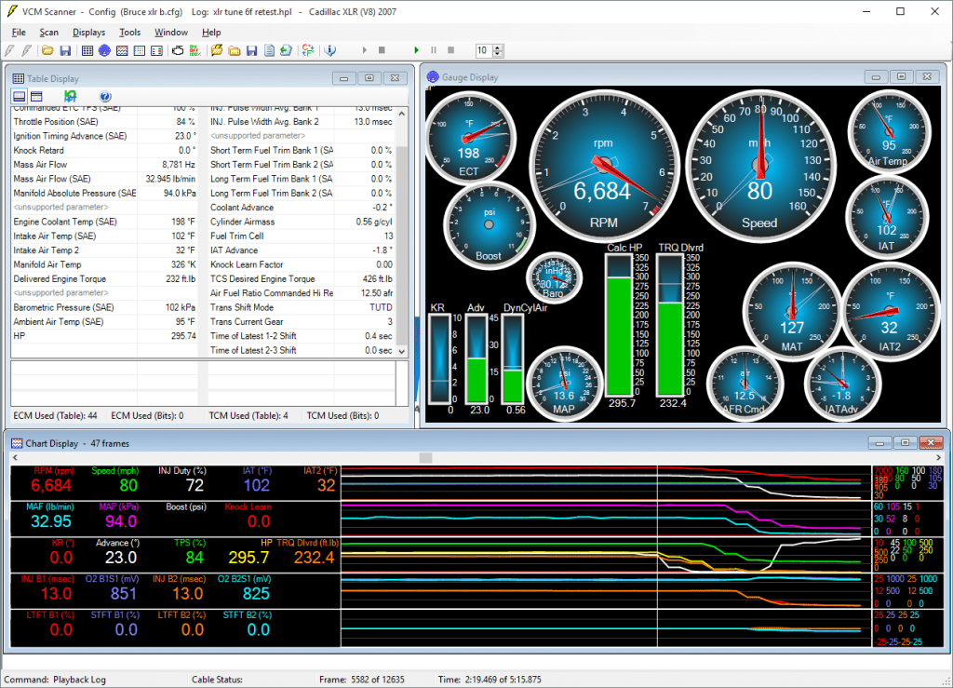This screenshot has width=953, height=688.
Task: Open the Chart display via toolbar icon
Action: point(121,49)
